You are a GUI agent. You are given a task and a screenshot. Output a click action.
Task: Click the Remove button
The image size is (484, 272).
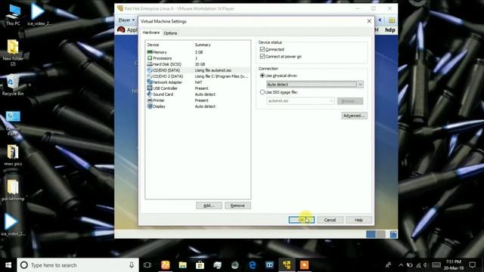237,206
